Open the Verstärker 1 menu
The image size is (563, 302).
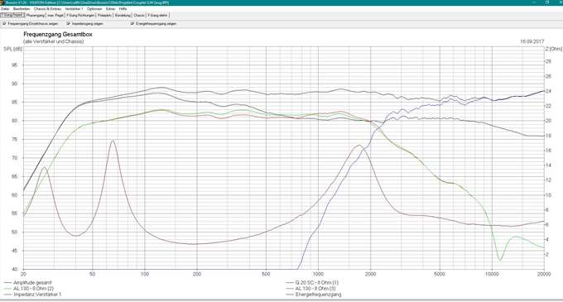pyautogui.click(x=74, y=8)
